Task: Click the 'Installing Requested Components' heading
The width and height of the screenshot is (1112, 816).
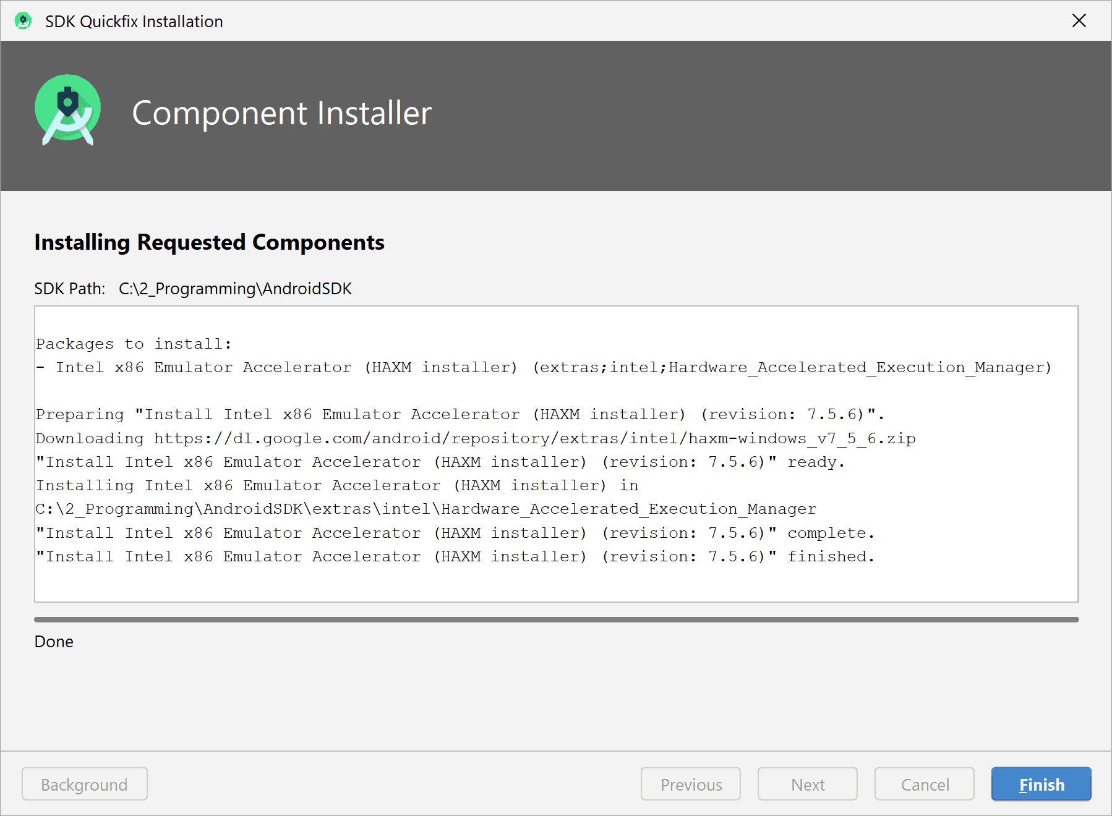Action: pos(209,242)
